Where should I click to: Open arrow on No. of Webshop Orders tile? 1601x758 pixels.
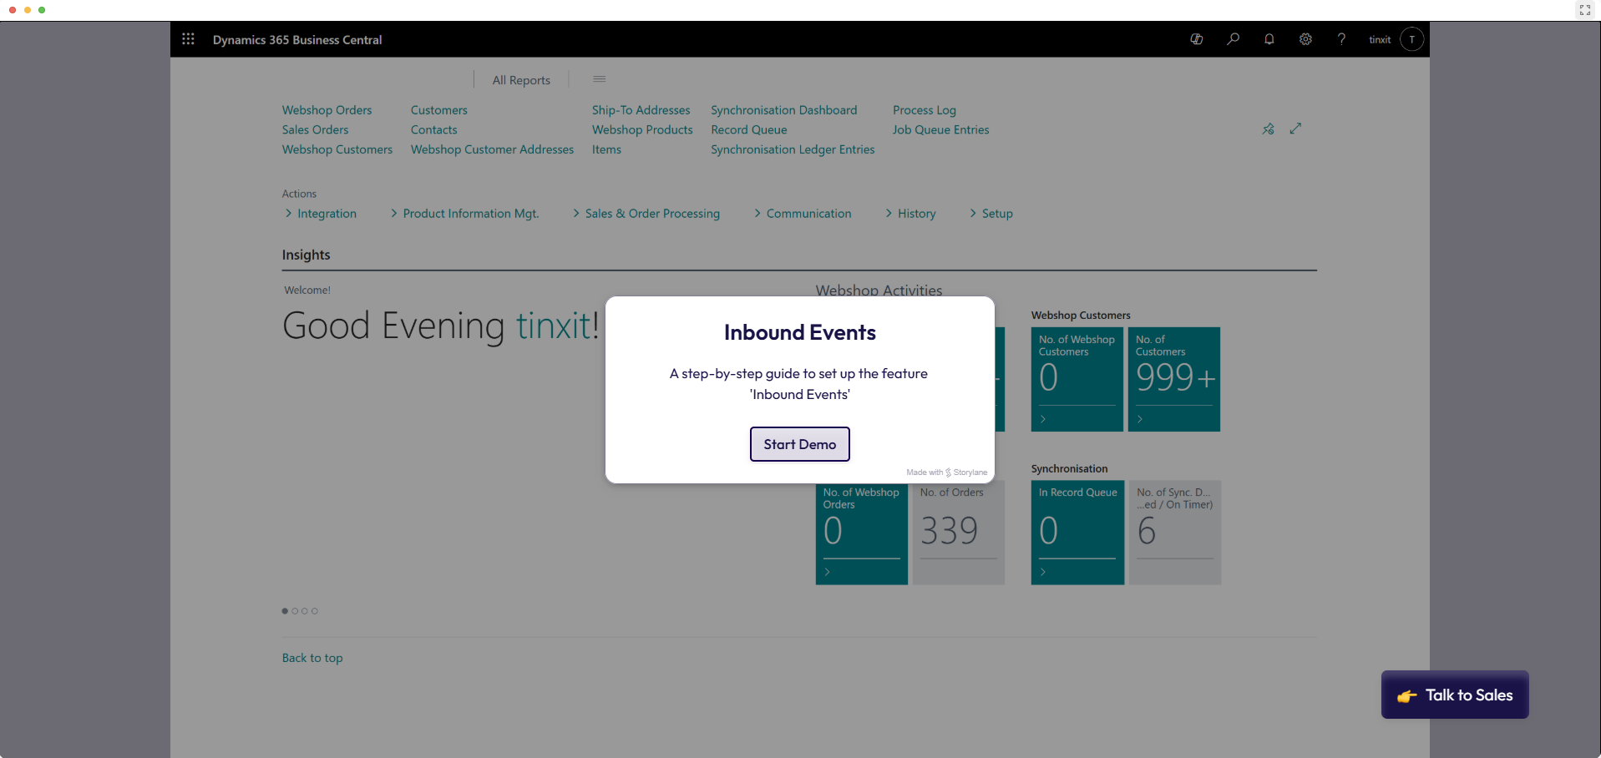(828, 572)
